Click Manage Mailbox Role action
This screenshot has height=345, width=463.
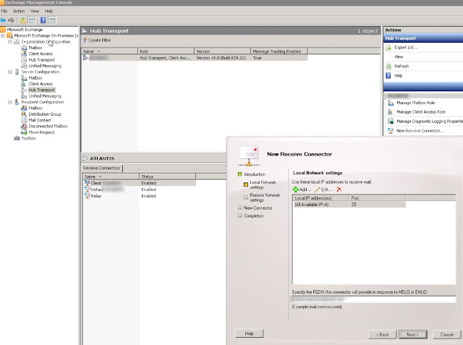[x=415, y=103]
